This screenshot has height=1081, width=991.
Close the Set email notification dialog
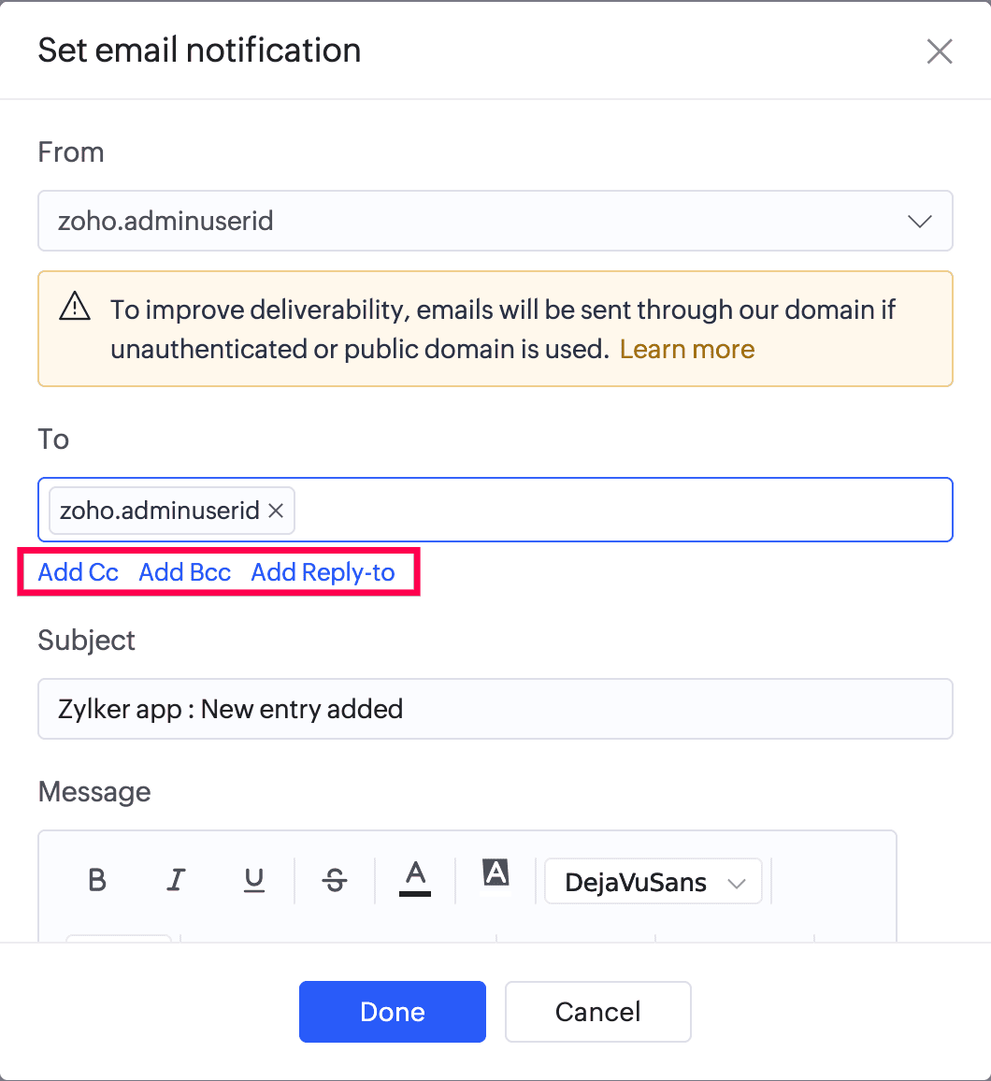pyautogui.click(x=939, y=51)
